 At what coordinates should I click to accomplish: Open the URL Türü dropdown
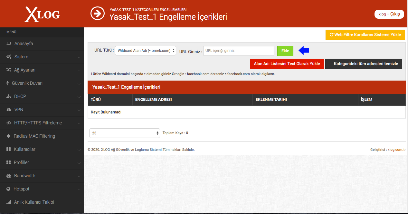click(146, 51)
